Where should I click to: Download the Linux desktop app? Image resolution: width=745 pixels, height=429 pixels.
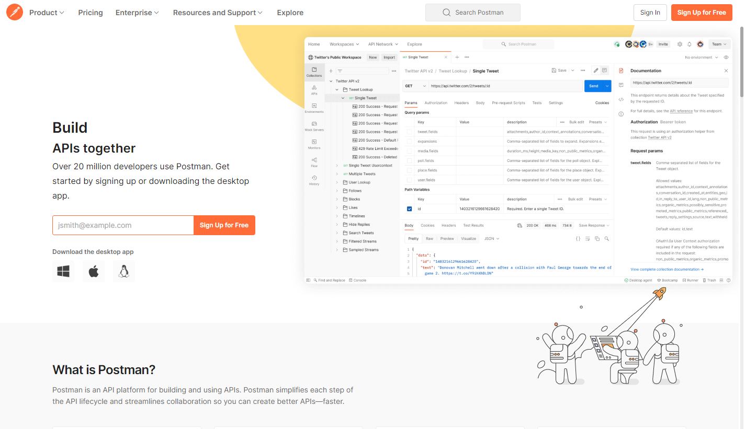[x=124, y=271]
